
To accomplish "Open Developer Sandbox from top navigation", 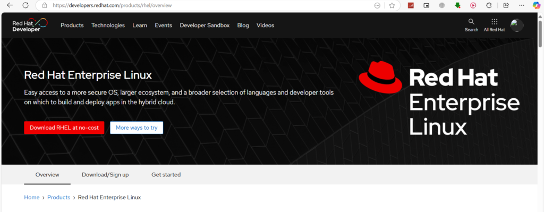I will (205, 26).
